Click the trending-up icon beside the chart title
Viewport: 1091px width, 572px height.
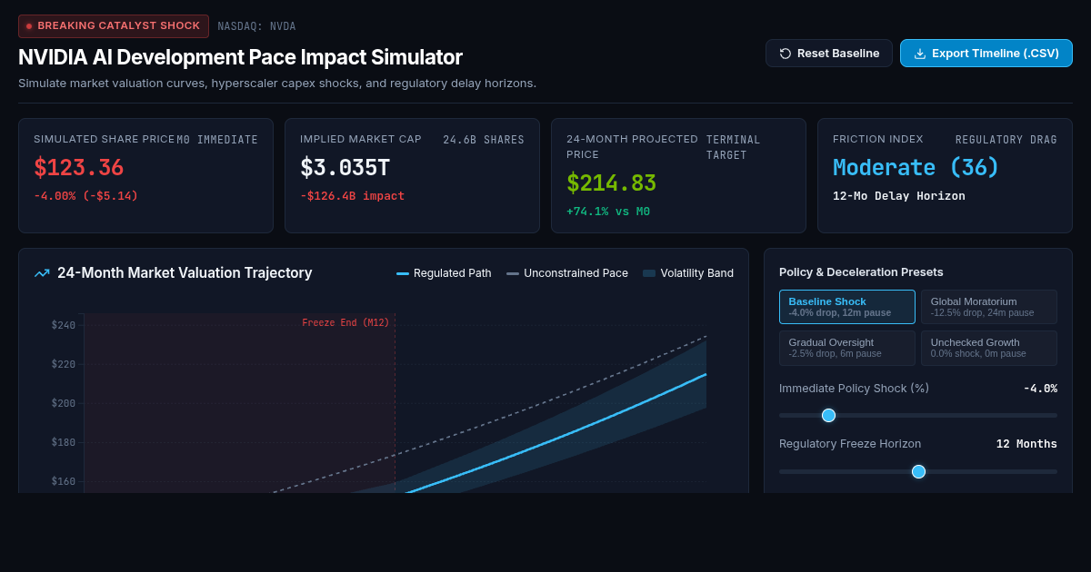[42, 273]
